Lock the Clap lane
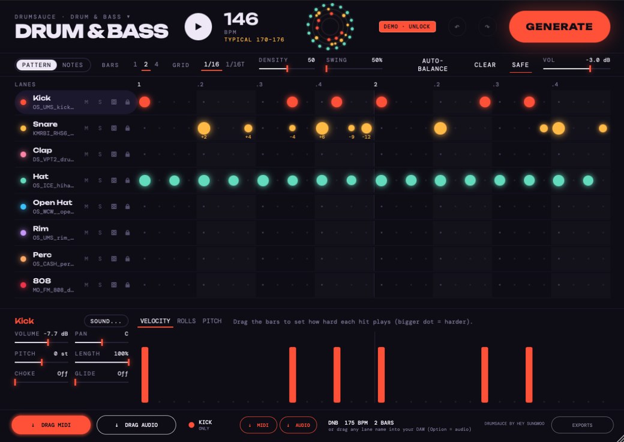This screenshot has width=624, height=442. (127, 154)
